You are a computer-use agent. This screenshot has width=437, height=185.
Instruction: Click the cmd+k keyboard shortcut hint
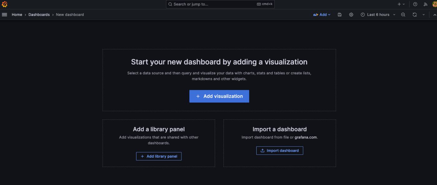click(x=265, y=4)
